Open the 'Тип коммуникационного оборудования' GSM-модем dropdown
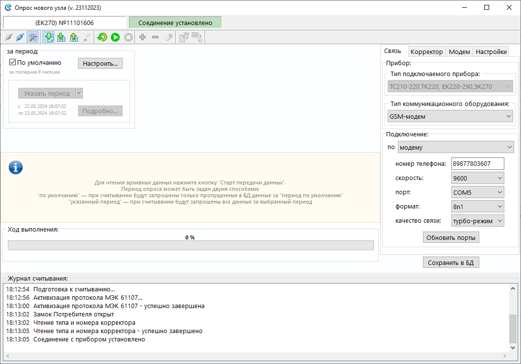 (x=450, y=116)
